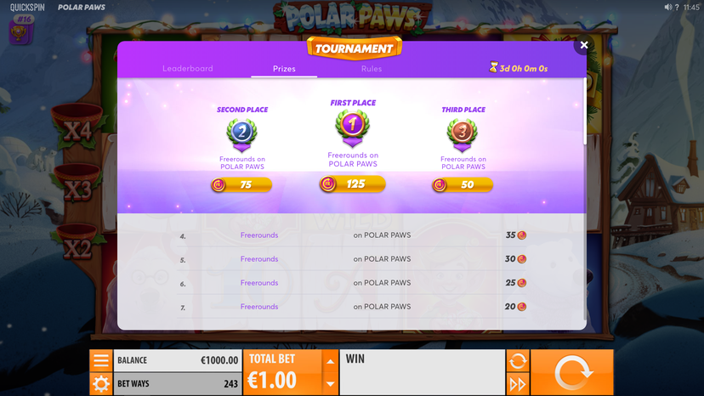
Task: Click Freerounds link in row 4
Action: [259, 235]
